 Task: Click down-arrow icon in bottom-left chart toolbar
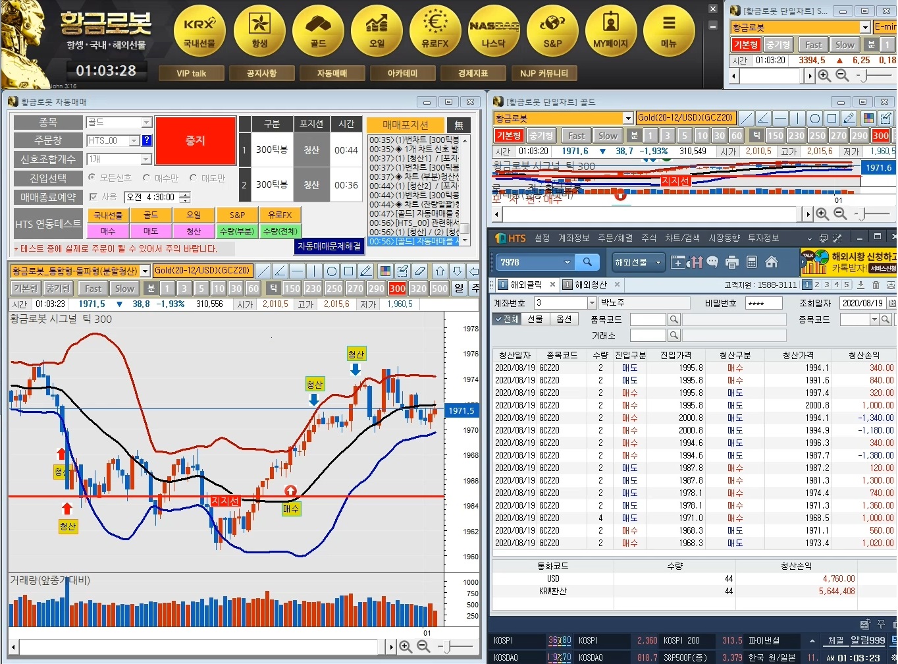[457, 271]
